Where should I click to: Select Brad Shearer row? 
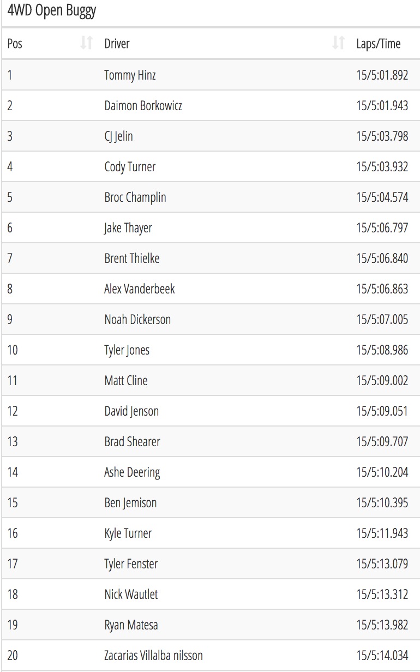point(211,441)
